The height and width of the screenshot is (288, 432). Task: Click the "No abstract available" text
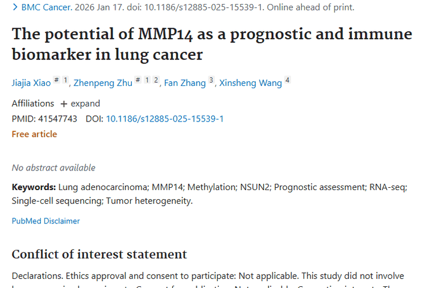[x=54, y=168]
